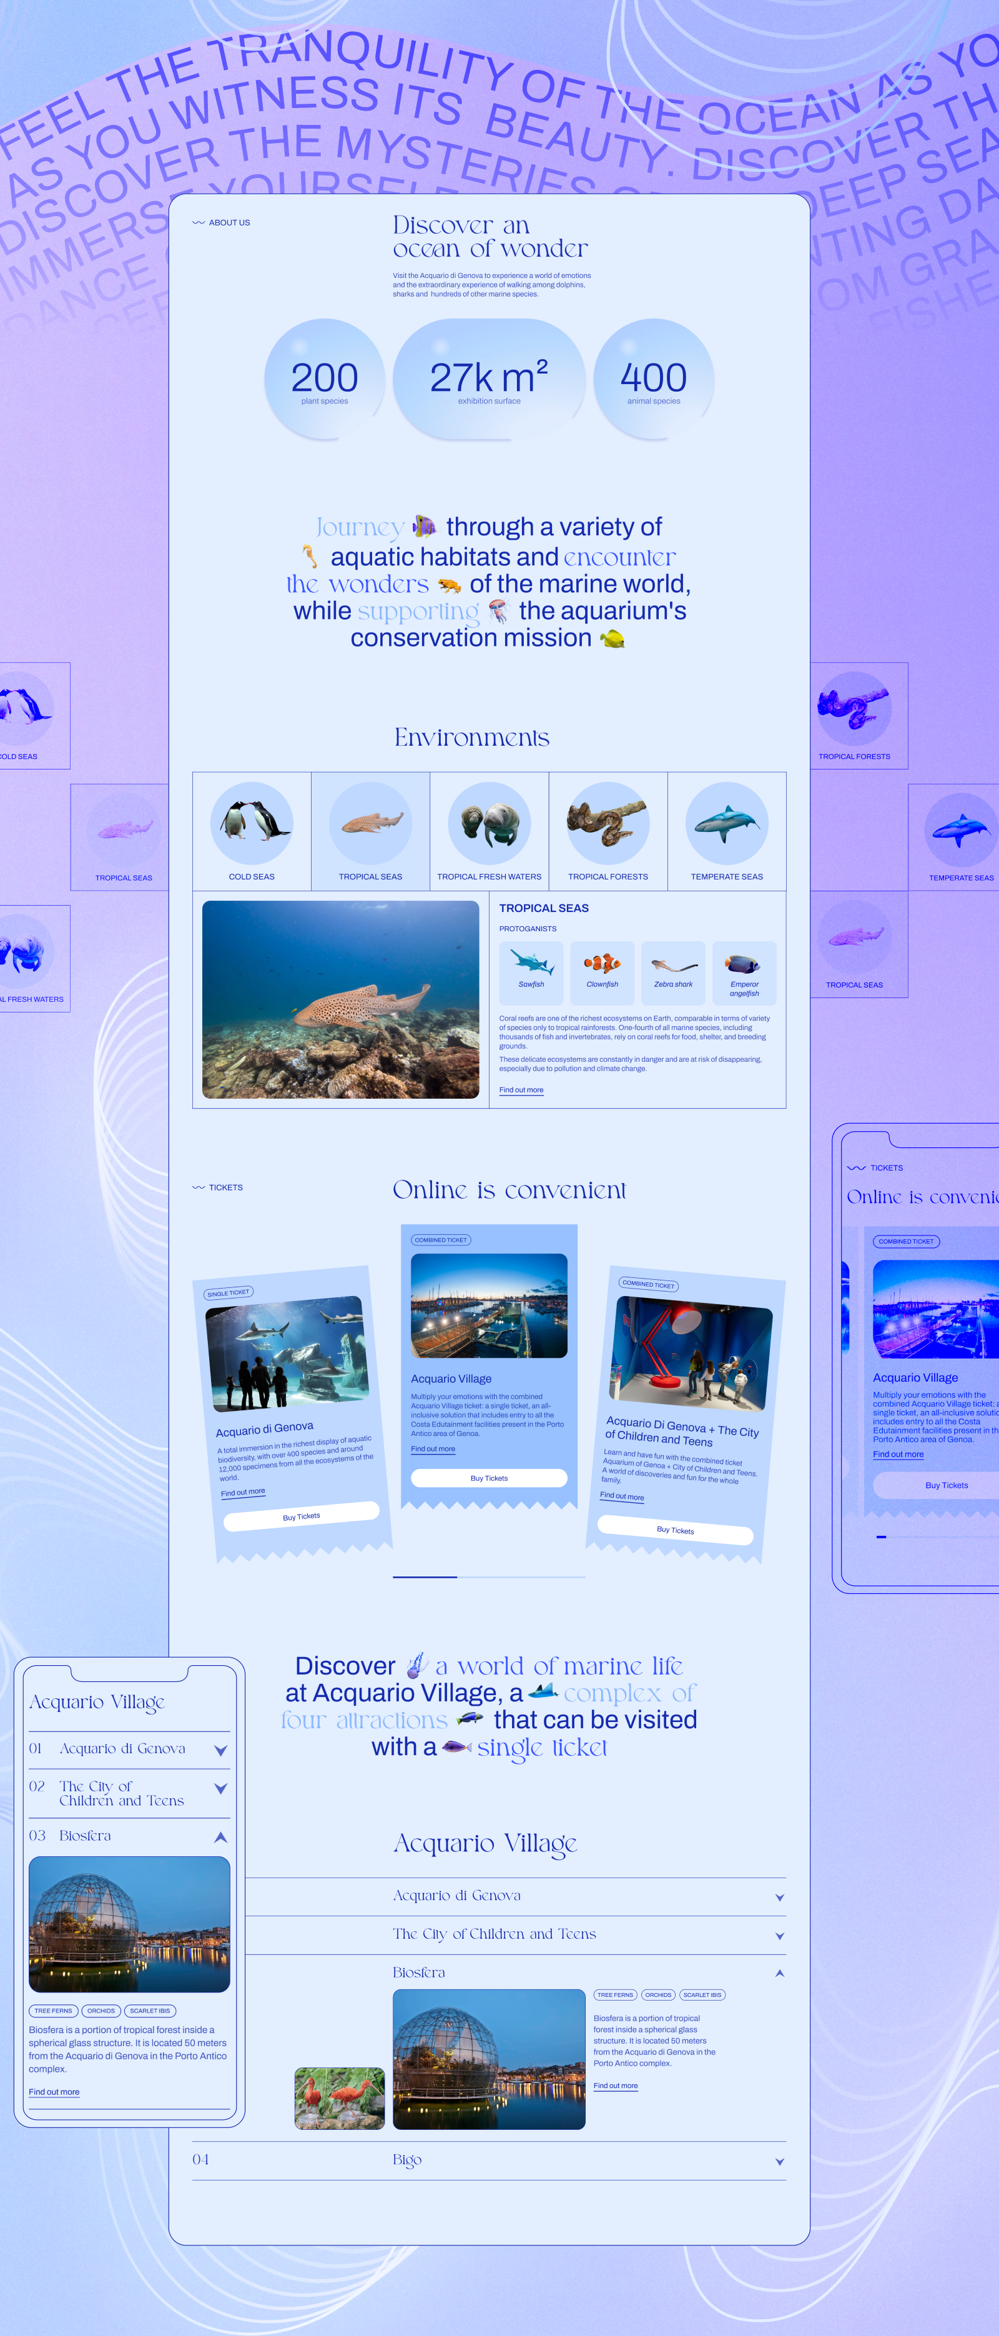The height and width of the screenshot is (2336, 999).
Task: Click the green-blue fish icon after "four attractions"
Action: coord(470,1718)
